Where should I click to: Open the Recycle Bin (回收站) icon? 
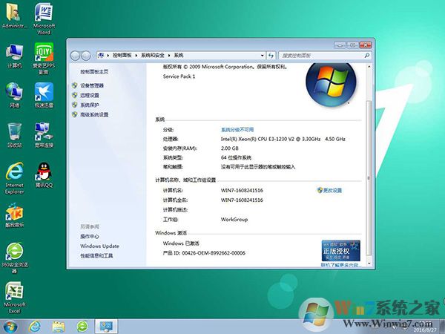[14, 132]
